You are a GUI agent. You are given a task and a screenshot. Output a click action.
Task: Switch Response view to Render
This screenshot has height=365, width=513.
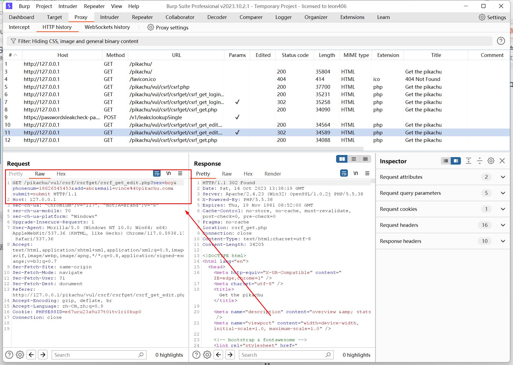tap(273, 174)
